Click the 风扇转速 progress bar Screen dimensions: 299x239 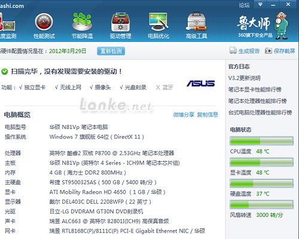261,204
